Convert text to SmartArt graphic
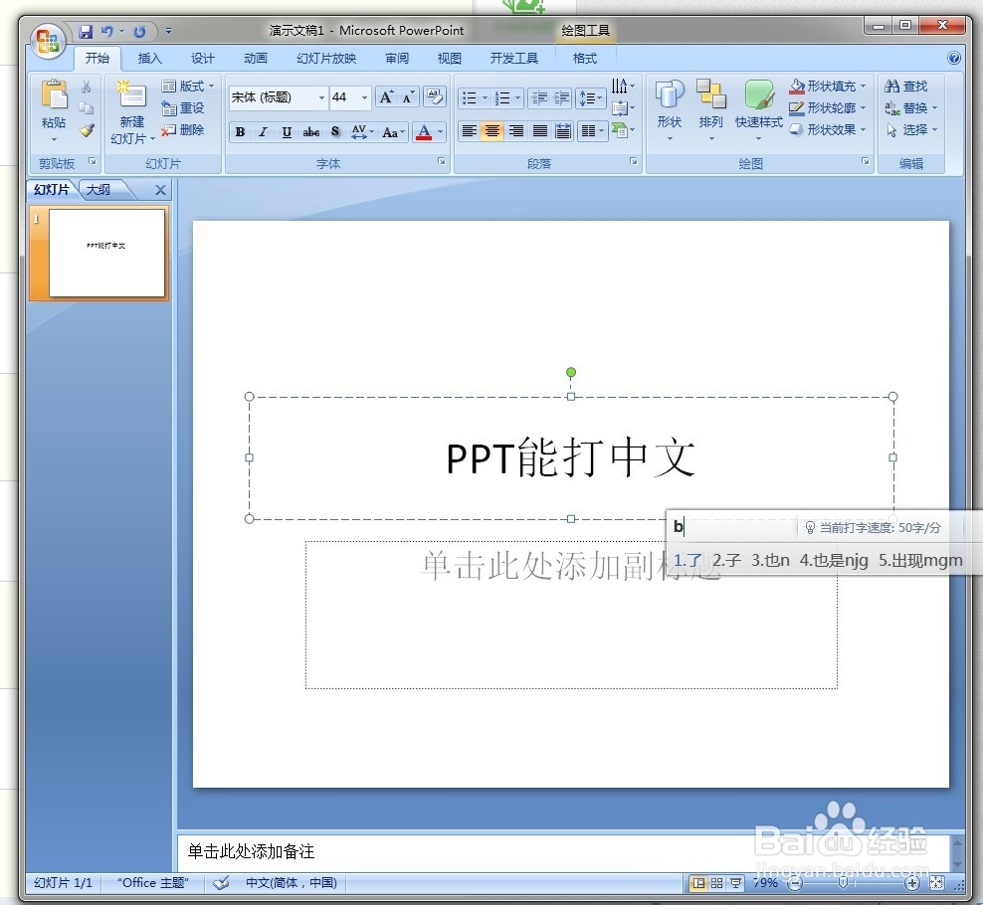 click(x=623, y=130)
